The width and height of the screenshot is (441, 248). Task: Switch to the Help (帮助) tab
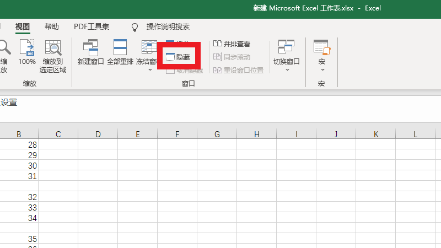pos(52,26)
